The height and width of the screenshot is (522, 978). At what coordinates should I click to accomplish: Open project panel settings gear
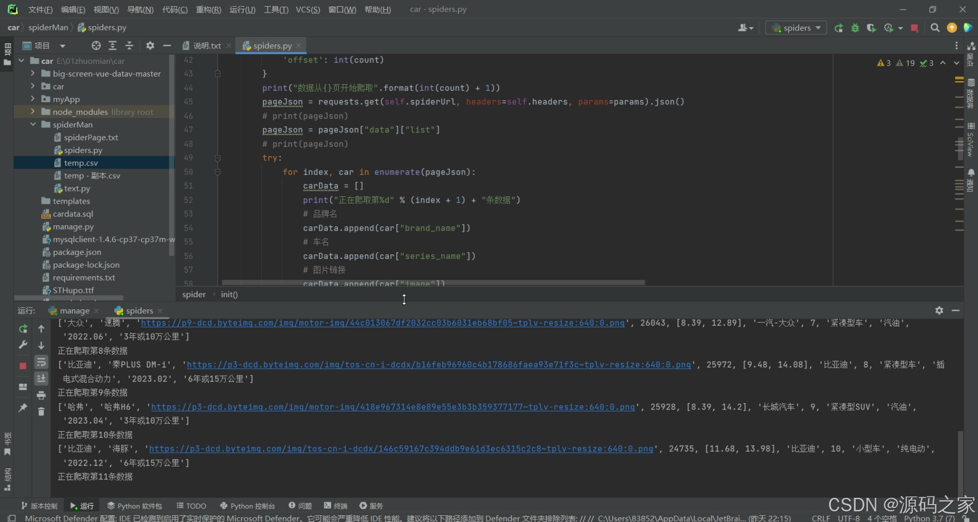[150, 45]
